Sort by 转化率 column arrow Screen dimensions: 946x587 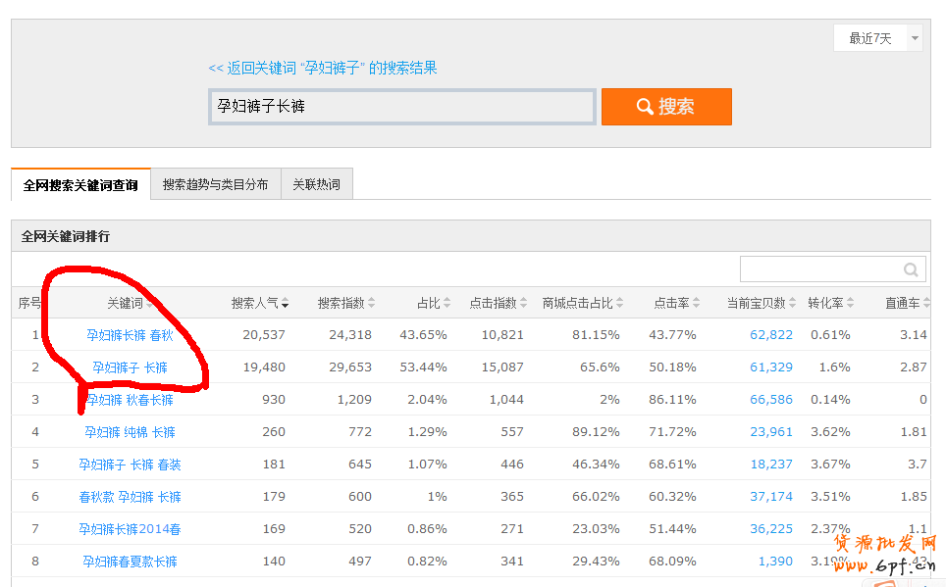click(x=850, y=304)
